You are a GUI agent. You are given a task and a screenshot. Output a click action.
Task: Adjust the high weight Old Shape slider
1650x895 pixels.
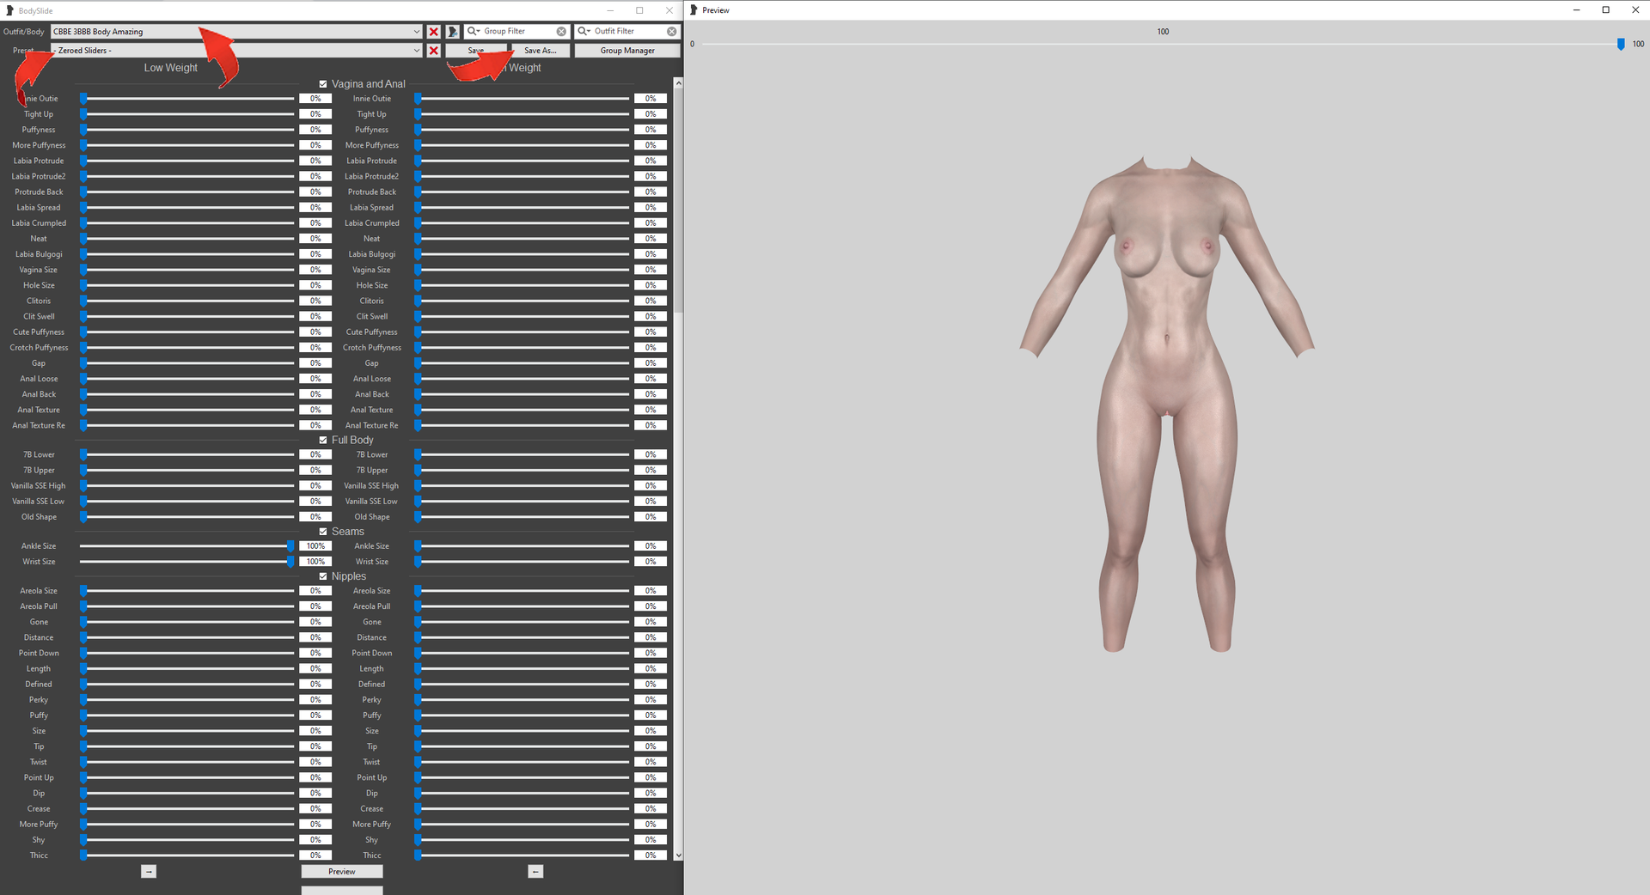[522, 517]
